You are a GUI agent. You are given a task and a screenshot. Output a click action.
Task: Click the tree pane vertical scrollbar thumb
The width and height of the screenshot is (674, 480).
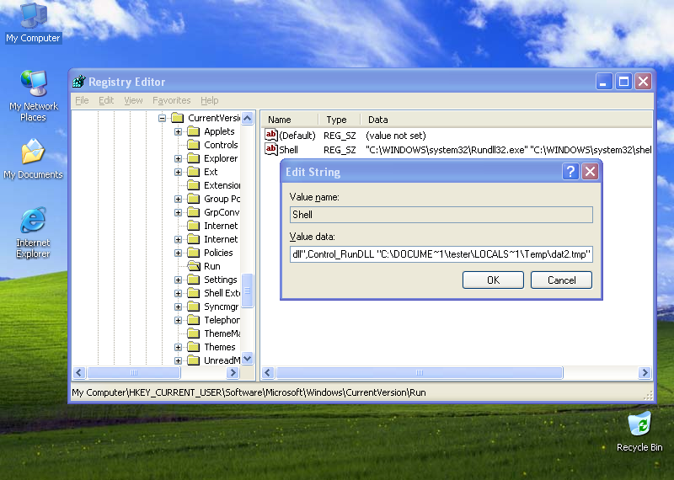point(248,291)
